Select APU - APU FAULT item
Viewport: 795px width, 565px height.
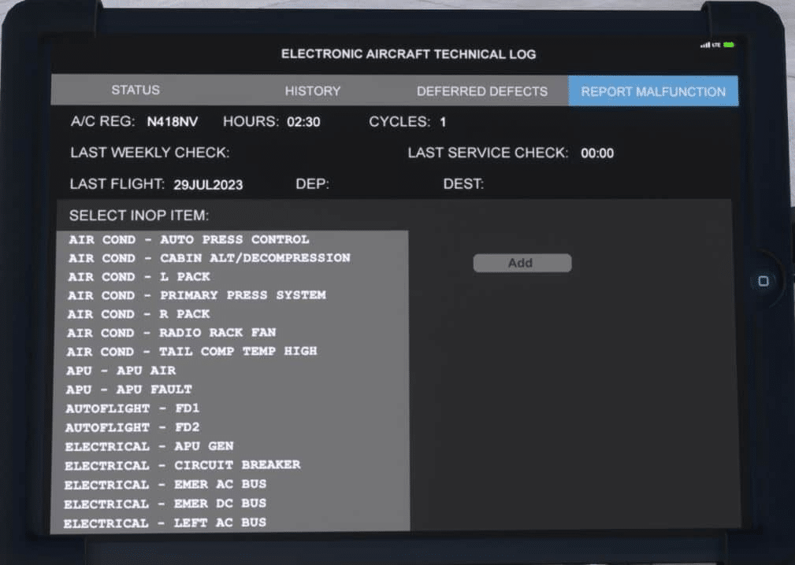tap(128, 390)
